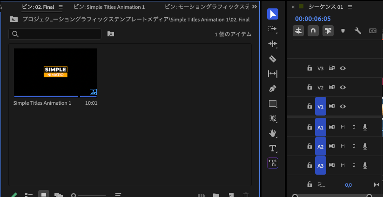Click the project bin search field
Screen dimensions: 383x197
pos(55,34)
